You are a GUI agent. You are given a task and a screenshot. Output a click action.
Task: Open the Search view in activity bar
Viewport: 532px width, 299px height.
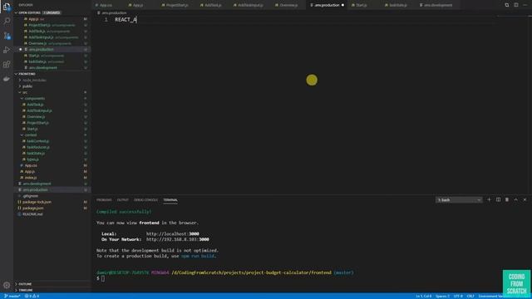(7, 21)
